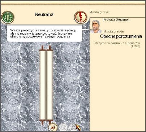146x132 pixels.
Task: Click the diplomat's speech bubble message
Action: point(44,33)
